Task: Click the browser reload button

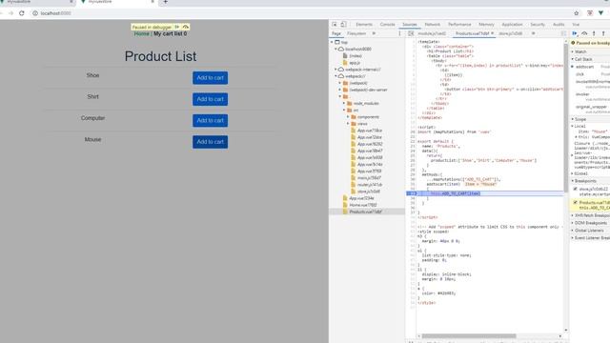Action: coord(22,13)
